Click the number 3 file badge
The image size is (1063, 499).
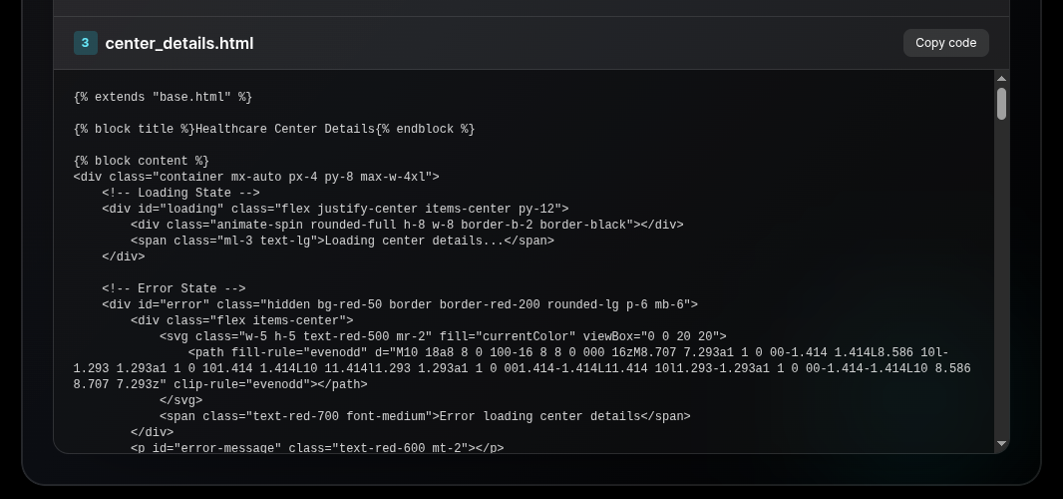(x=85, y=43)
